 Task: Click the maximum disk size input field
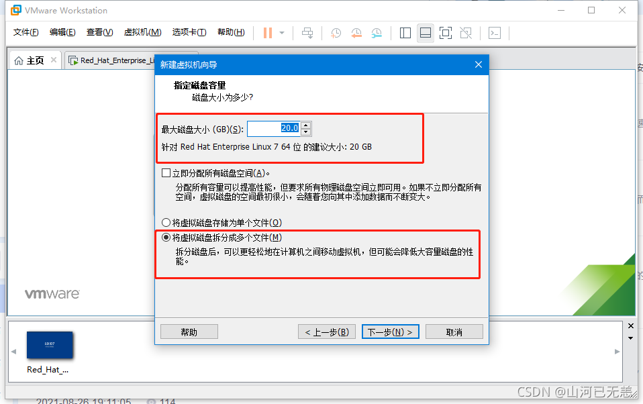pos(274,128)
